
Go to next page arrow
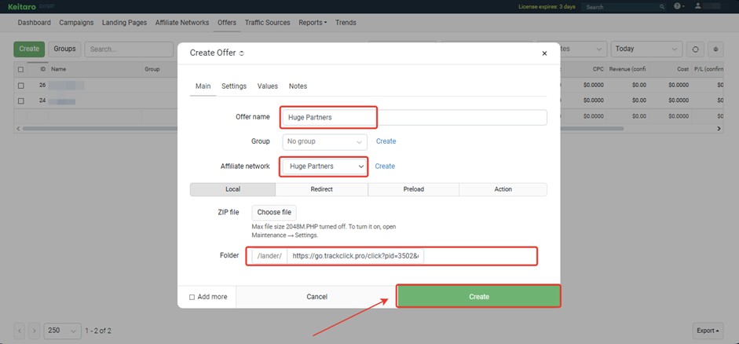(x=34, y=331)
